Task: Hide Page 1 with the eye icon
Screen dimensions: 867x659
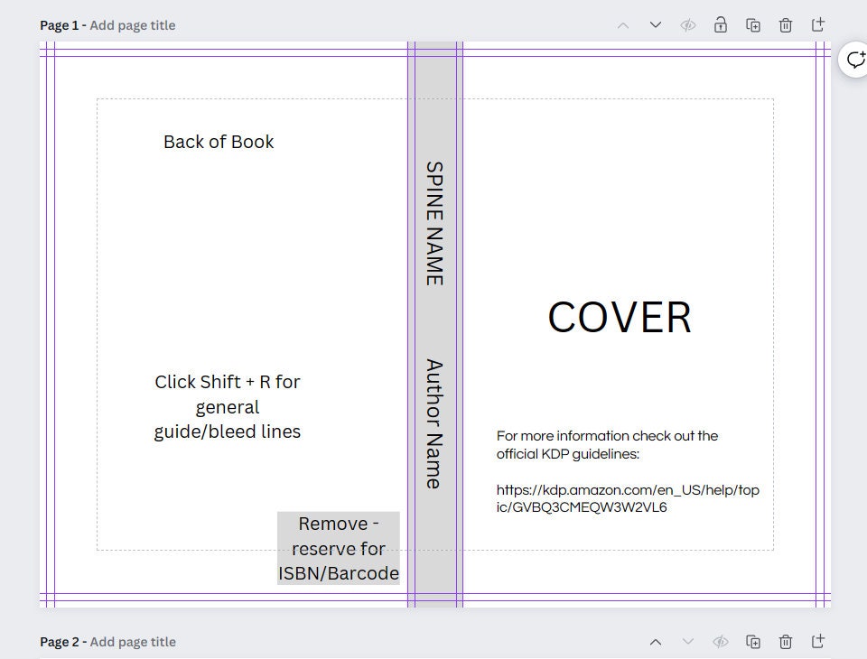Action: [x=687, y=24]
